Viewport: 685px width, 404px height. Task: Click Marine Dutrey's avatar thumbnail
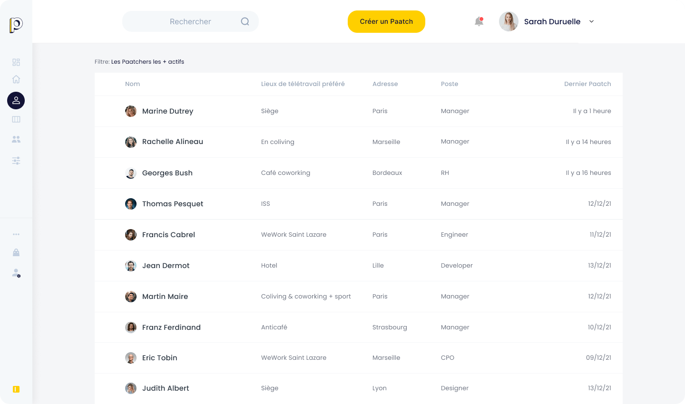click(131, 111)
